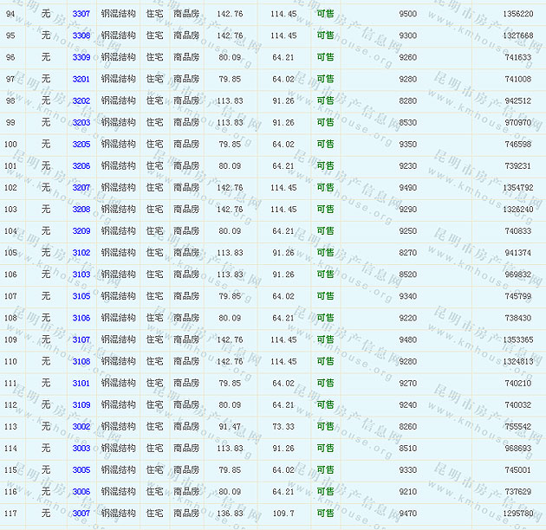Select room 3101 link
The image size is (546, 530).
coord(81,384)
